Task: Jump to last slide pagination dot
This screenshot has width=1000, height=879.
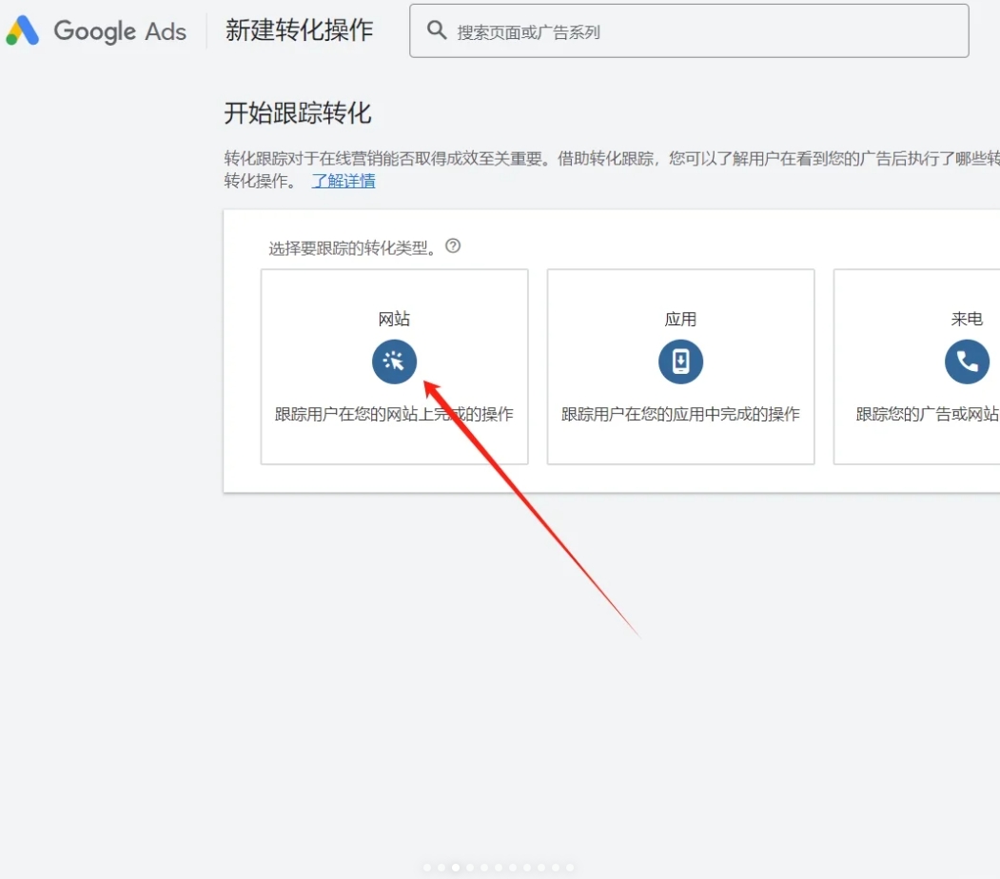Action: 570,868
